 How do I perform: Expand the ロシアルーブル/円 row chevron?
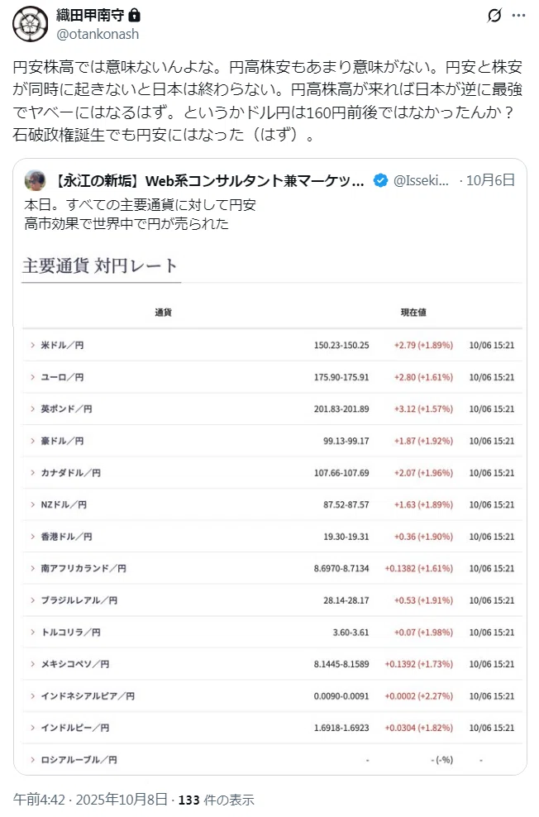(x=32, y=760)
